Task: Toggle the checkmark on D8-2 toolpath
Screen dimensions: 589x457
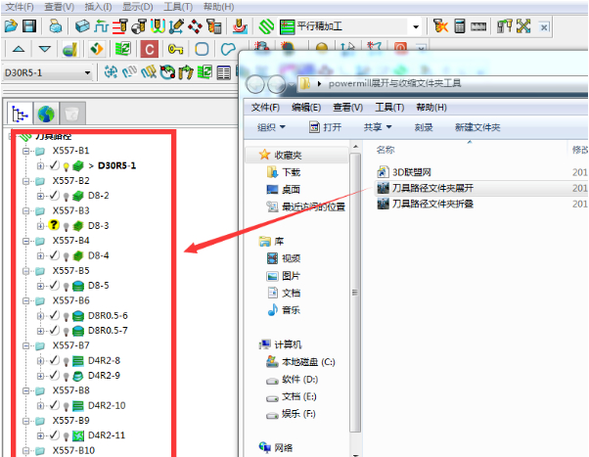Action: [x=54, y=196]
